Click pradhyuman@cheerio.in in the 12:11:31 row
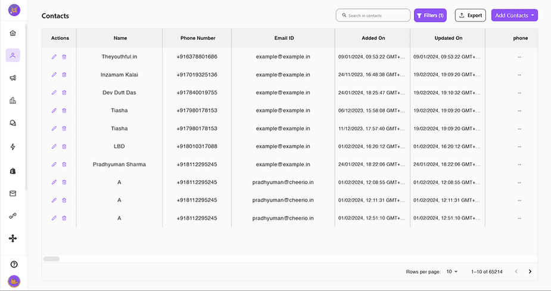 pyautogui.click(x=283, y=200)
